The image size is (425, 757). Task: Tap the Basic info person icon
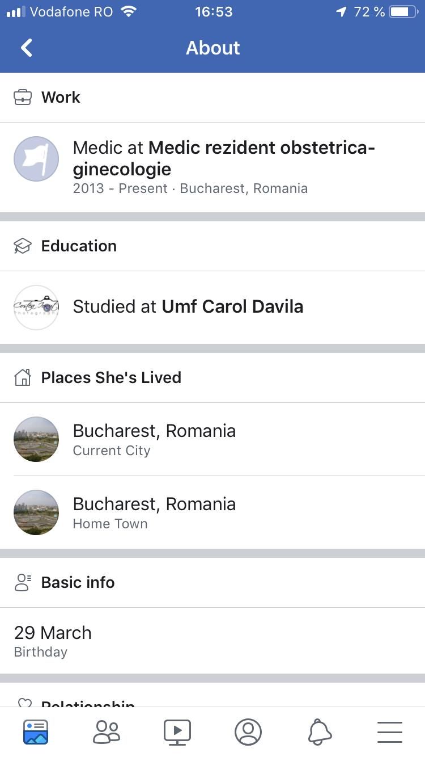pyautogui.click(x=23, y=582)
